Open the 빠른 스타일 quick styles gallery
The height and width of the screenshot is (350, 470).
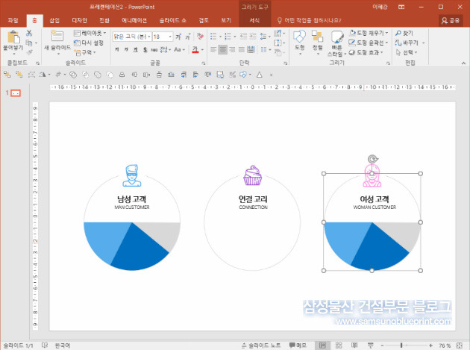coord(336,44)
